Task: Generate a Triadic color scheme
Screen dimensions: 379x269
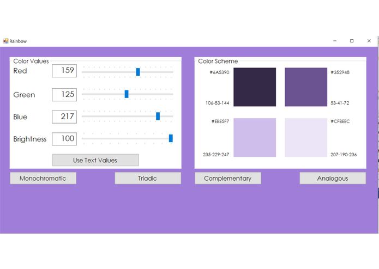Action: (148, 178)
